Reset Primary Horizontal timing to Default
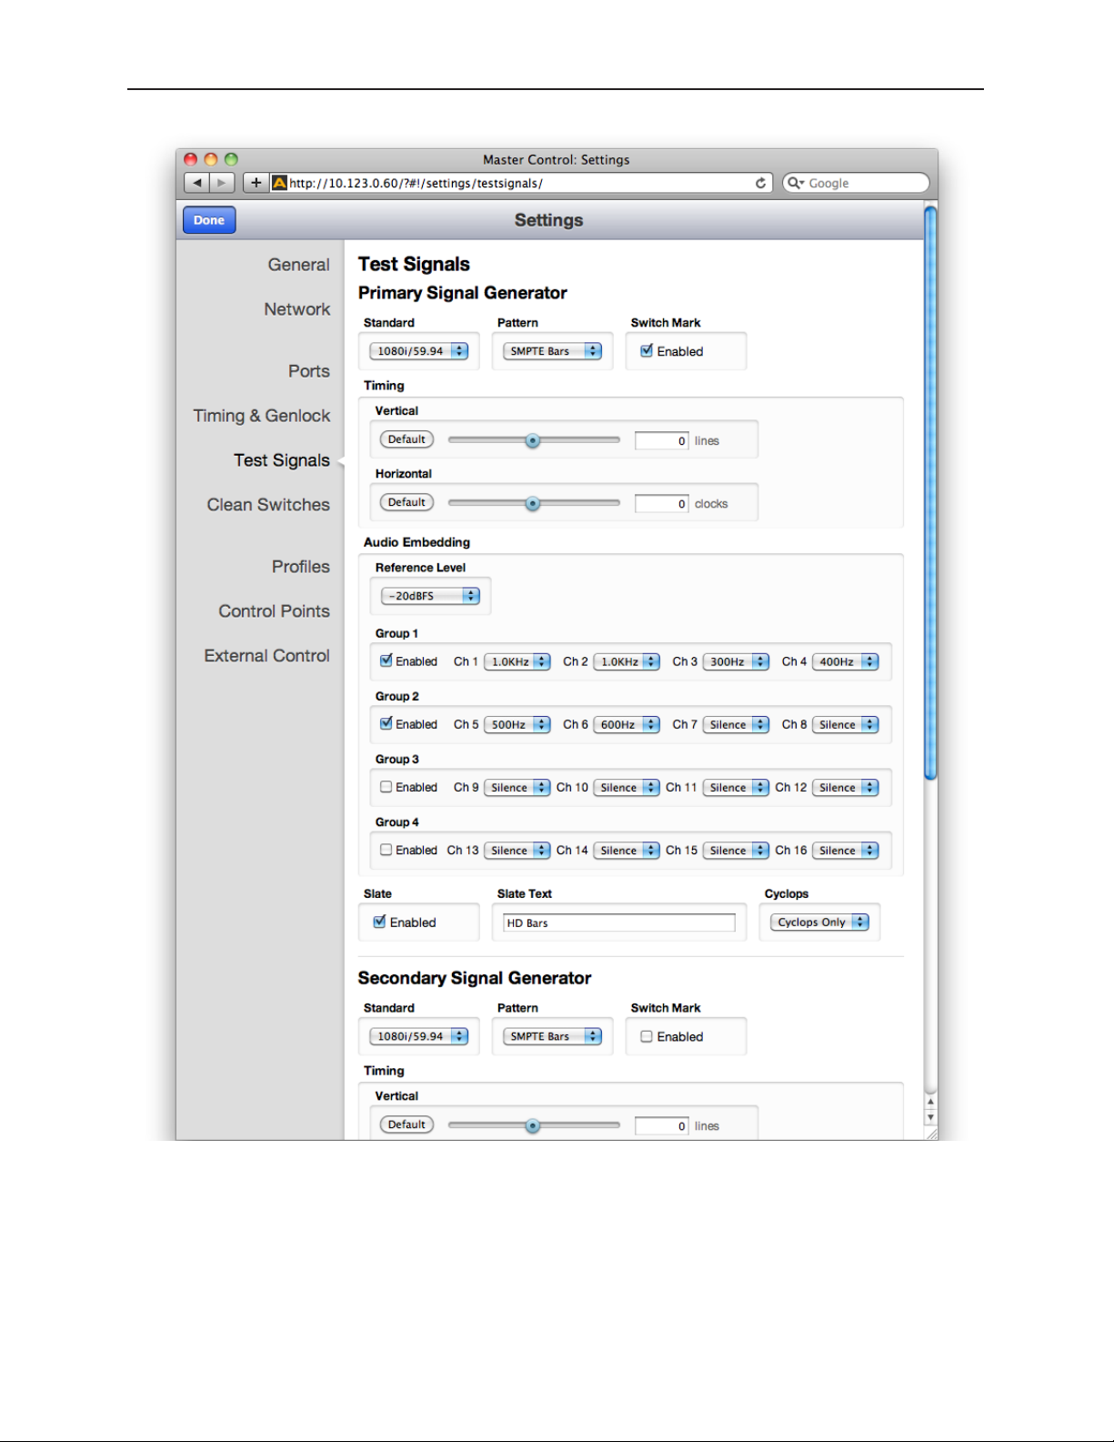Screen dimensions: 1114x1442 click(x=406, y=502)
